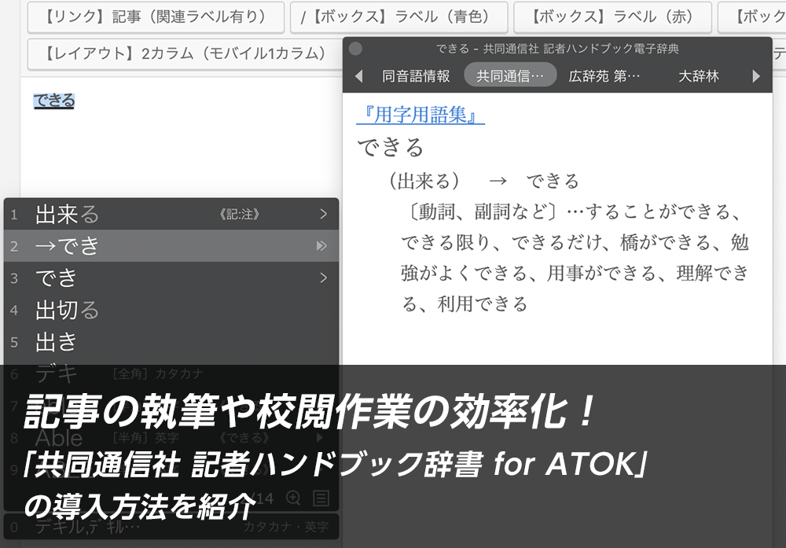Select the highlighted candidate →でき
The width and height of the screenshot is (786, 548).
(171, 245)
